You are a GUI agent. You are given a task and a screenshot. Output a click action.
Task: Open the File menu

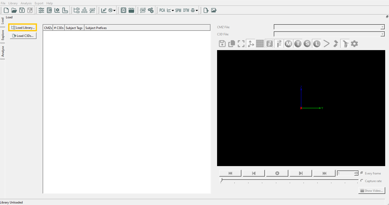3,3
